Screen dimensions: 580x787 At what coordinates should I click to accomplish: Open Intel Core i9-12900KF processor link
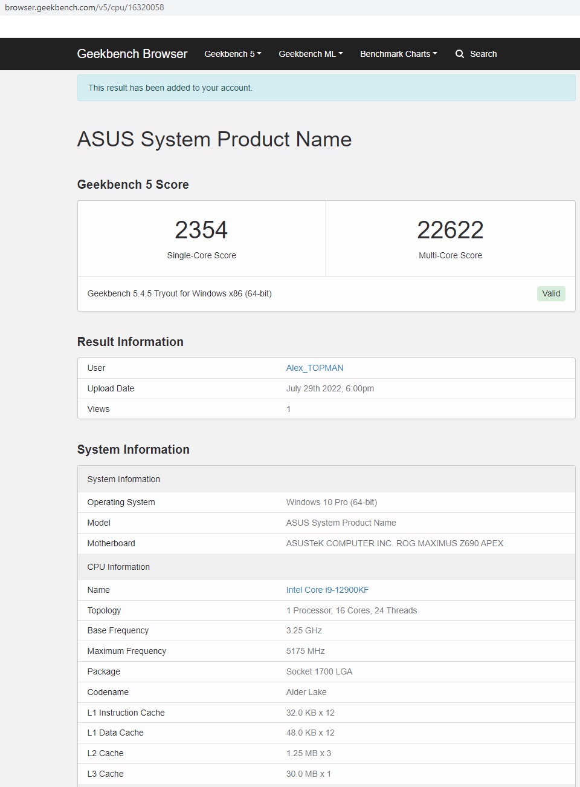pos(327,590)
